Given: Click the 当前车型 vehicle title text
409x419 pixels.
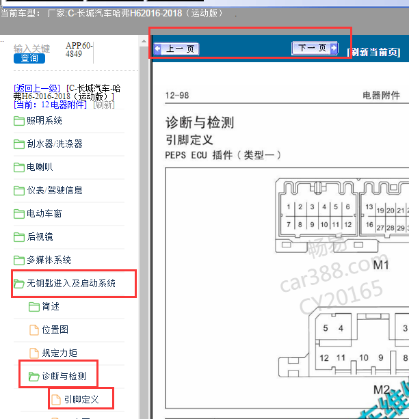Looking at the screenshot, I should [112, 13].
